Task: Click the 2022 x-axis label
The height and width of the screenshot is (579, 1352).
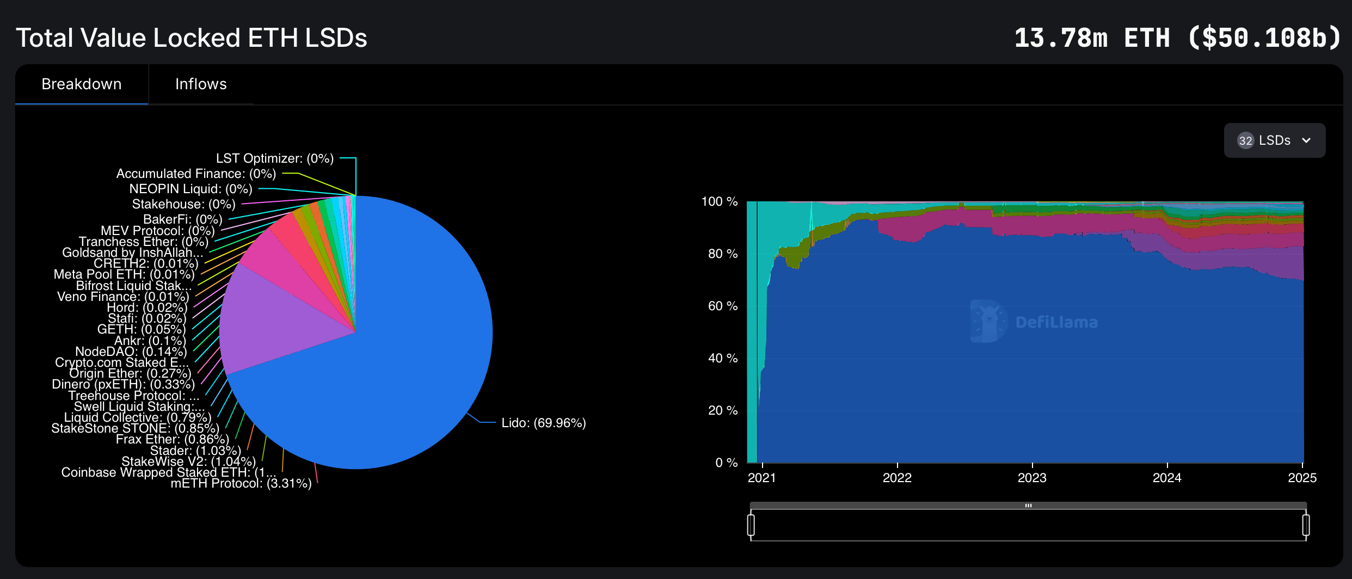Action: (x=897, y=478)
